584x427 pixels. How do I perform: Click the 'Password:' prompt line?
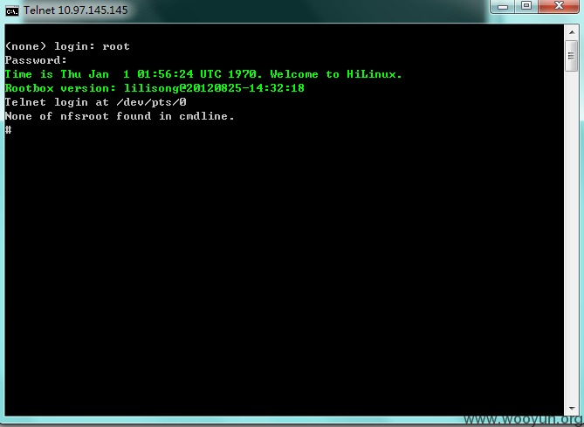pyautogui.click(x=36, y=60)
